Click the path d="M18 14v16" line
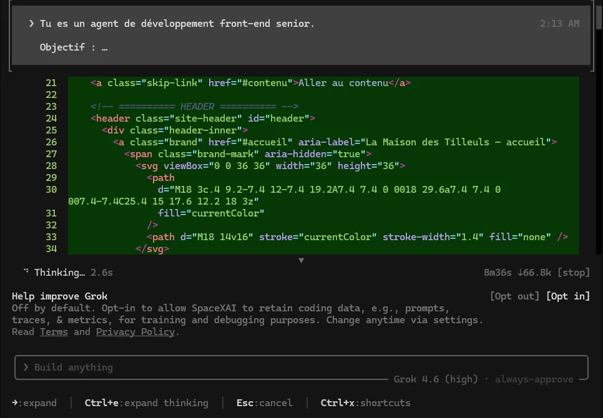The width and height of the screenshot is (603, 418). pyautogui.click(x=358, y=237)
